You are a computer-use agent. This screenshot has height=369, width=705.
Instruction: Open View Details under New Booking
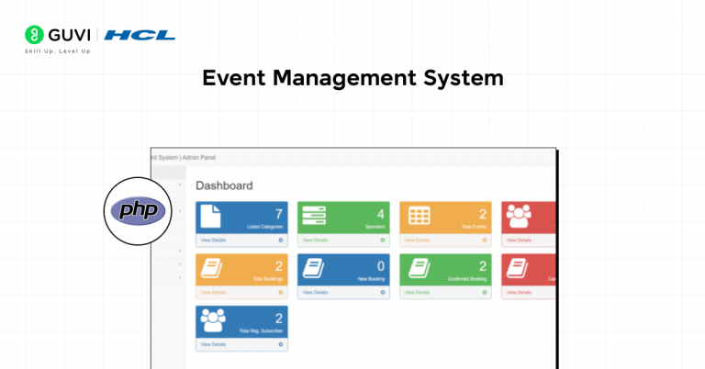314,293
